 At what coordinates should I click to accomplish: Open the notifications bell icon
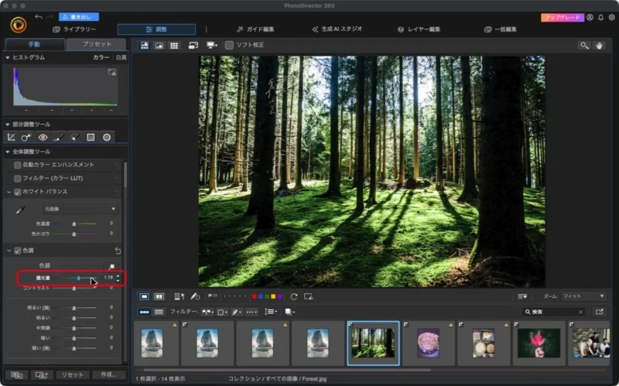(x=600, y=17)
